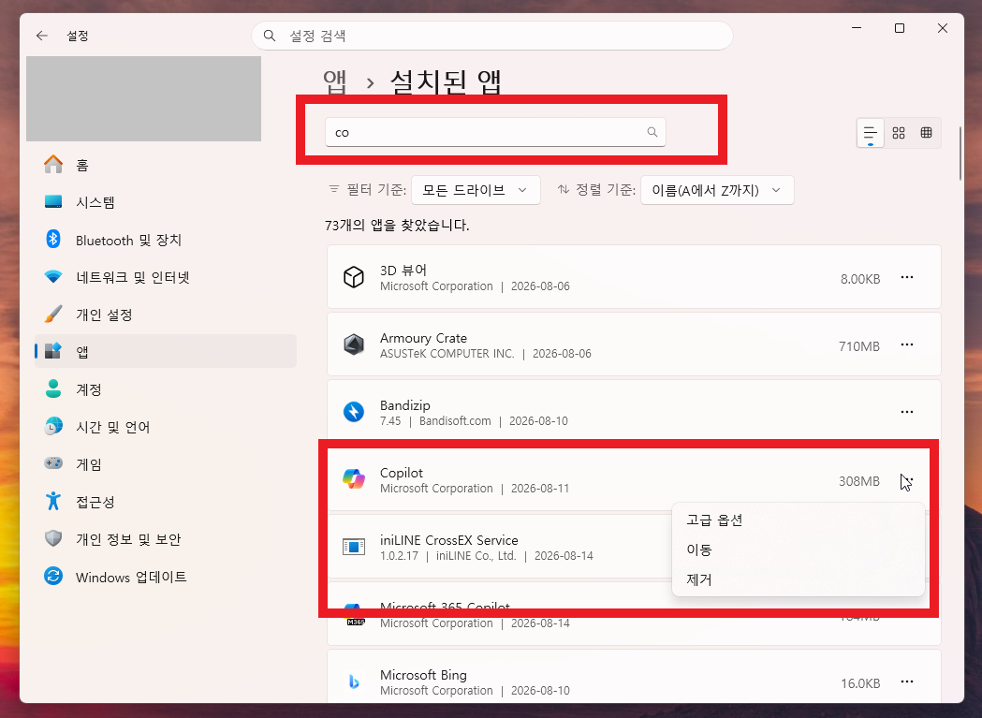982x718 pixels.
Task: Open Bluetooth 및 장치 settings
Action: [x=166, y=240]
